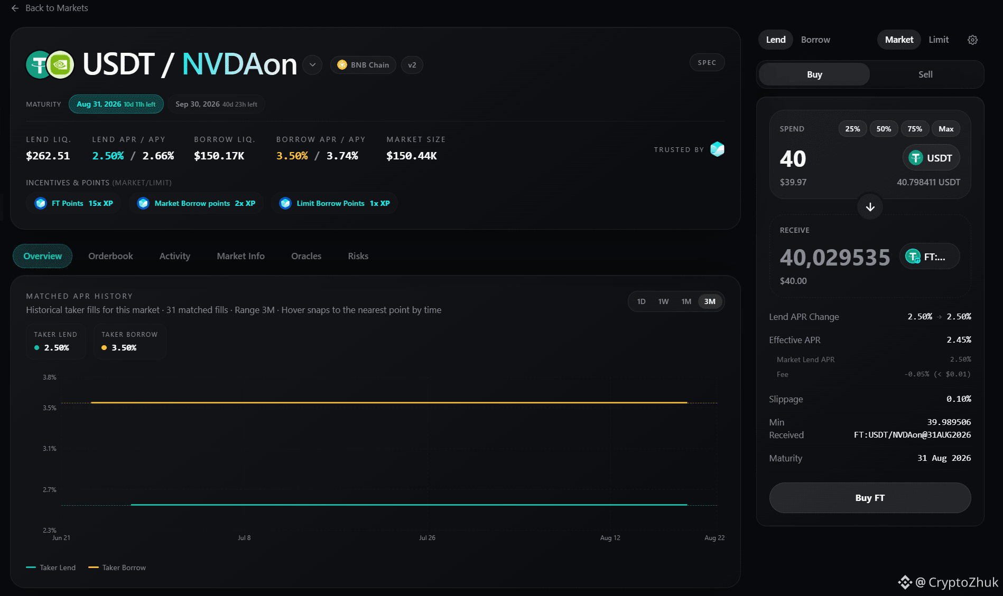1003x596 pixels.
Task: Click the Maturity 31 Aug 2026 value
Action: point(944,458)
